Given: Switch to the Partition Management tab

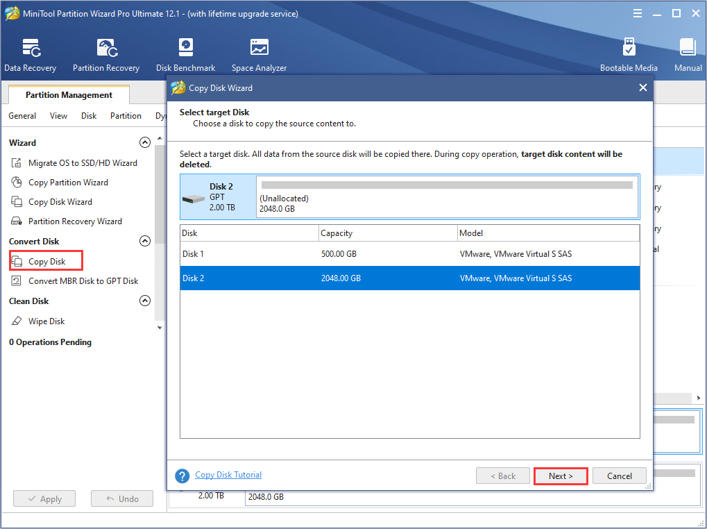Looking at the screenshot, I should point(69,94).
